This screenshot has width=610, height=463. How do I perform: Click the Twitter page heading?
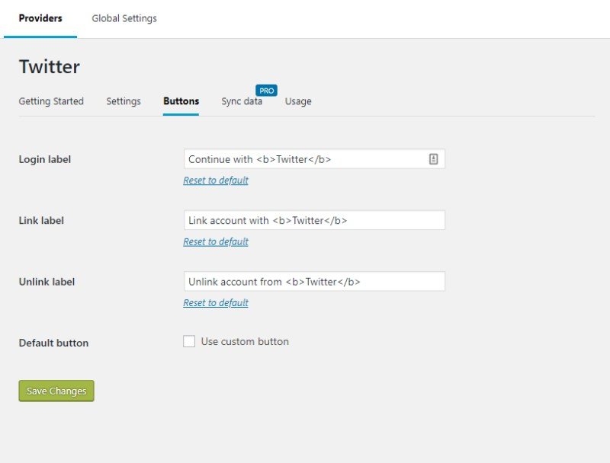click(x=50, y=66)
